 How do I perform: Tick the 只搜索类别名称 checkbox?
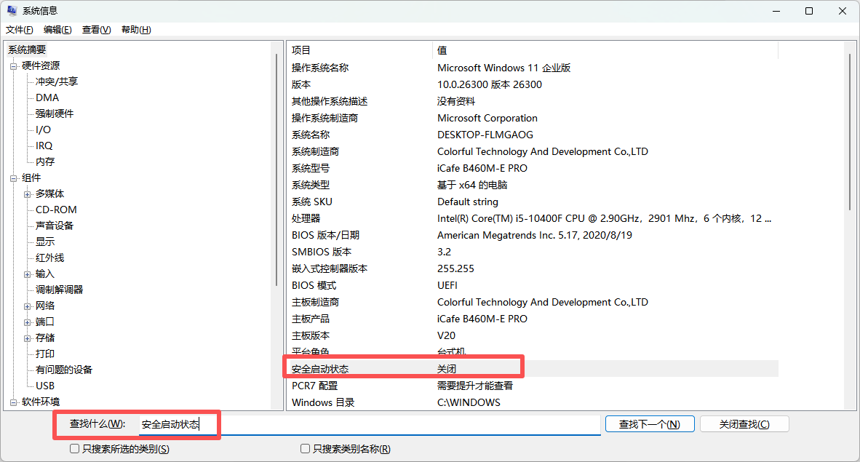pos(305,449)
